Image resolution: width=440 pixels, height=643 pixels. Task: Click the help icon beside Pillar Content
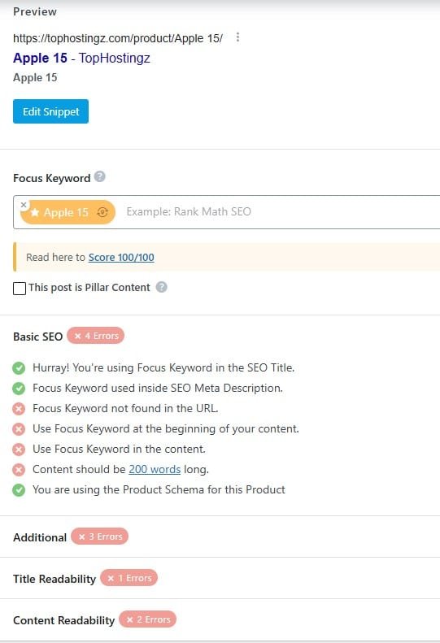(162, 287)
